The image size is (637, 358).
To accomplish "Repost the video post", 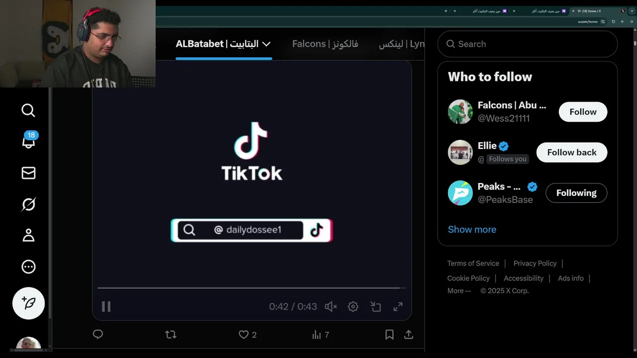I will pyautogui.click(x=171, y=335).
